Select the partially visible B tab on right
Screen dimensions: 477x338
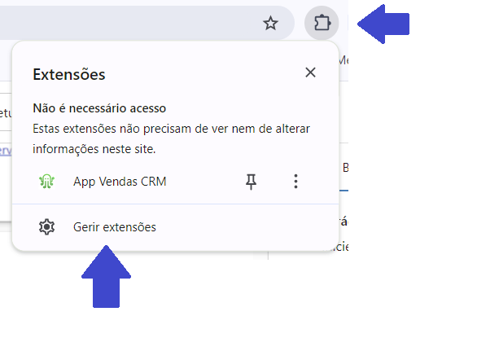[345, 168]
